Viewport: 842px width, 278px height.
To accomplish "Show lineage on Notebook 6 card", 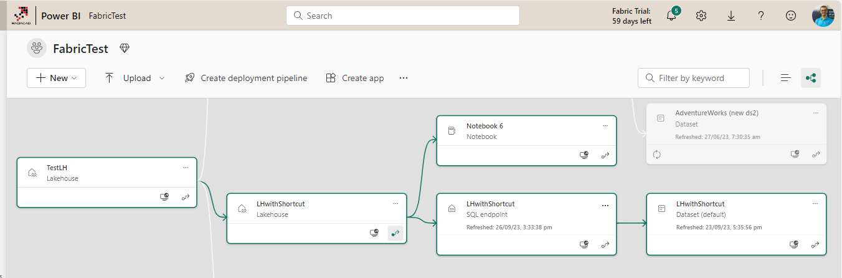I will click(x=605, y=155).
